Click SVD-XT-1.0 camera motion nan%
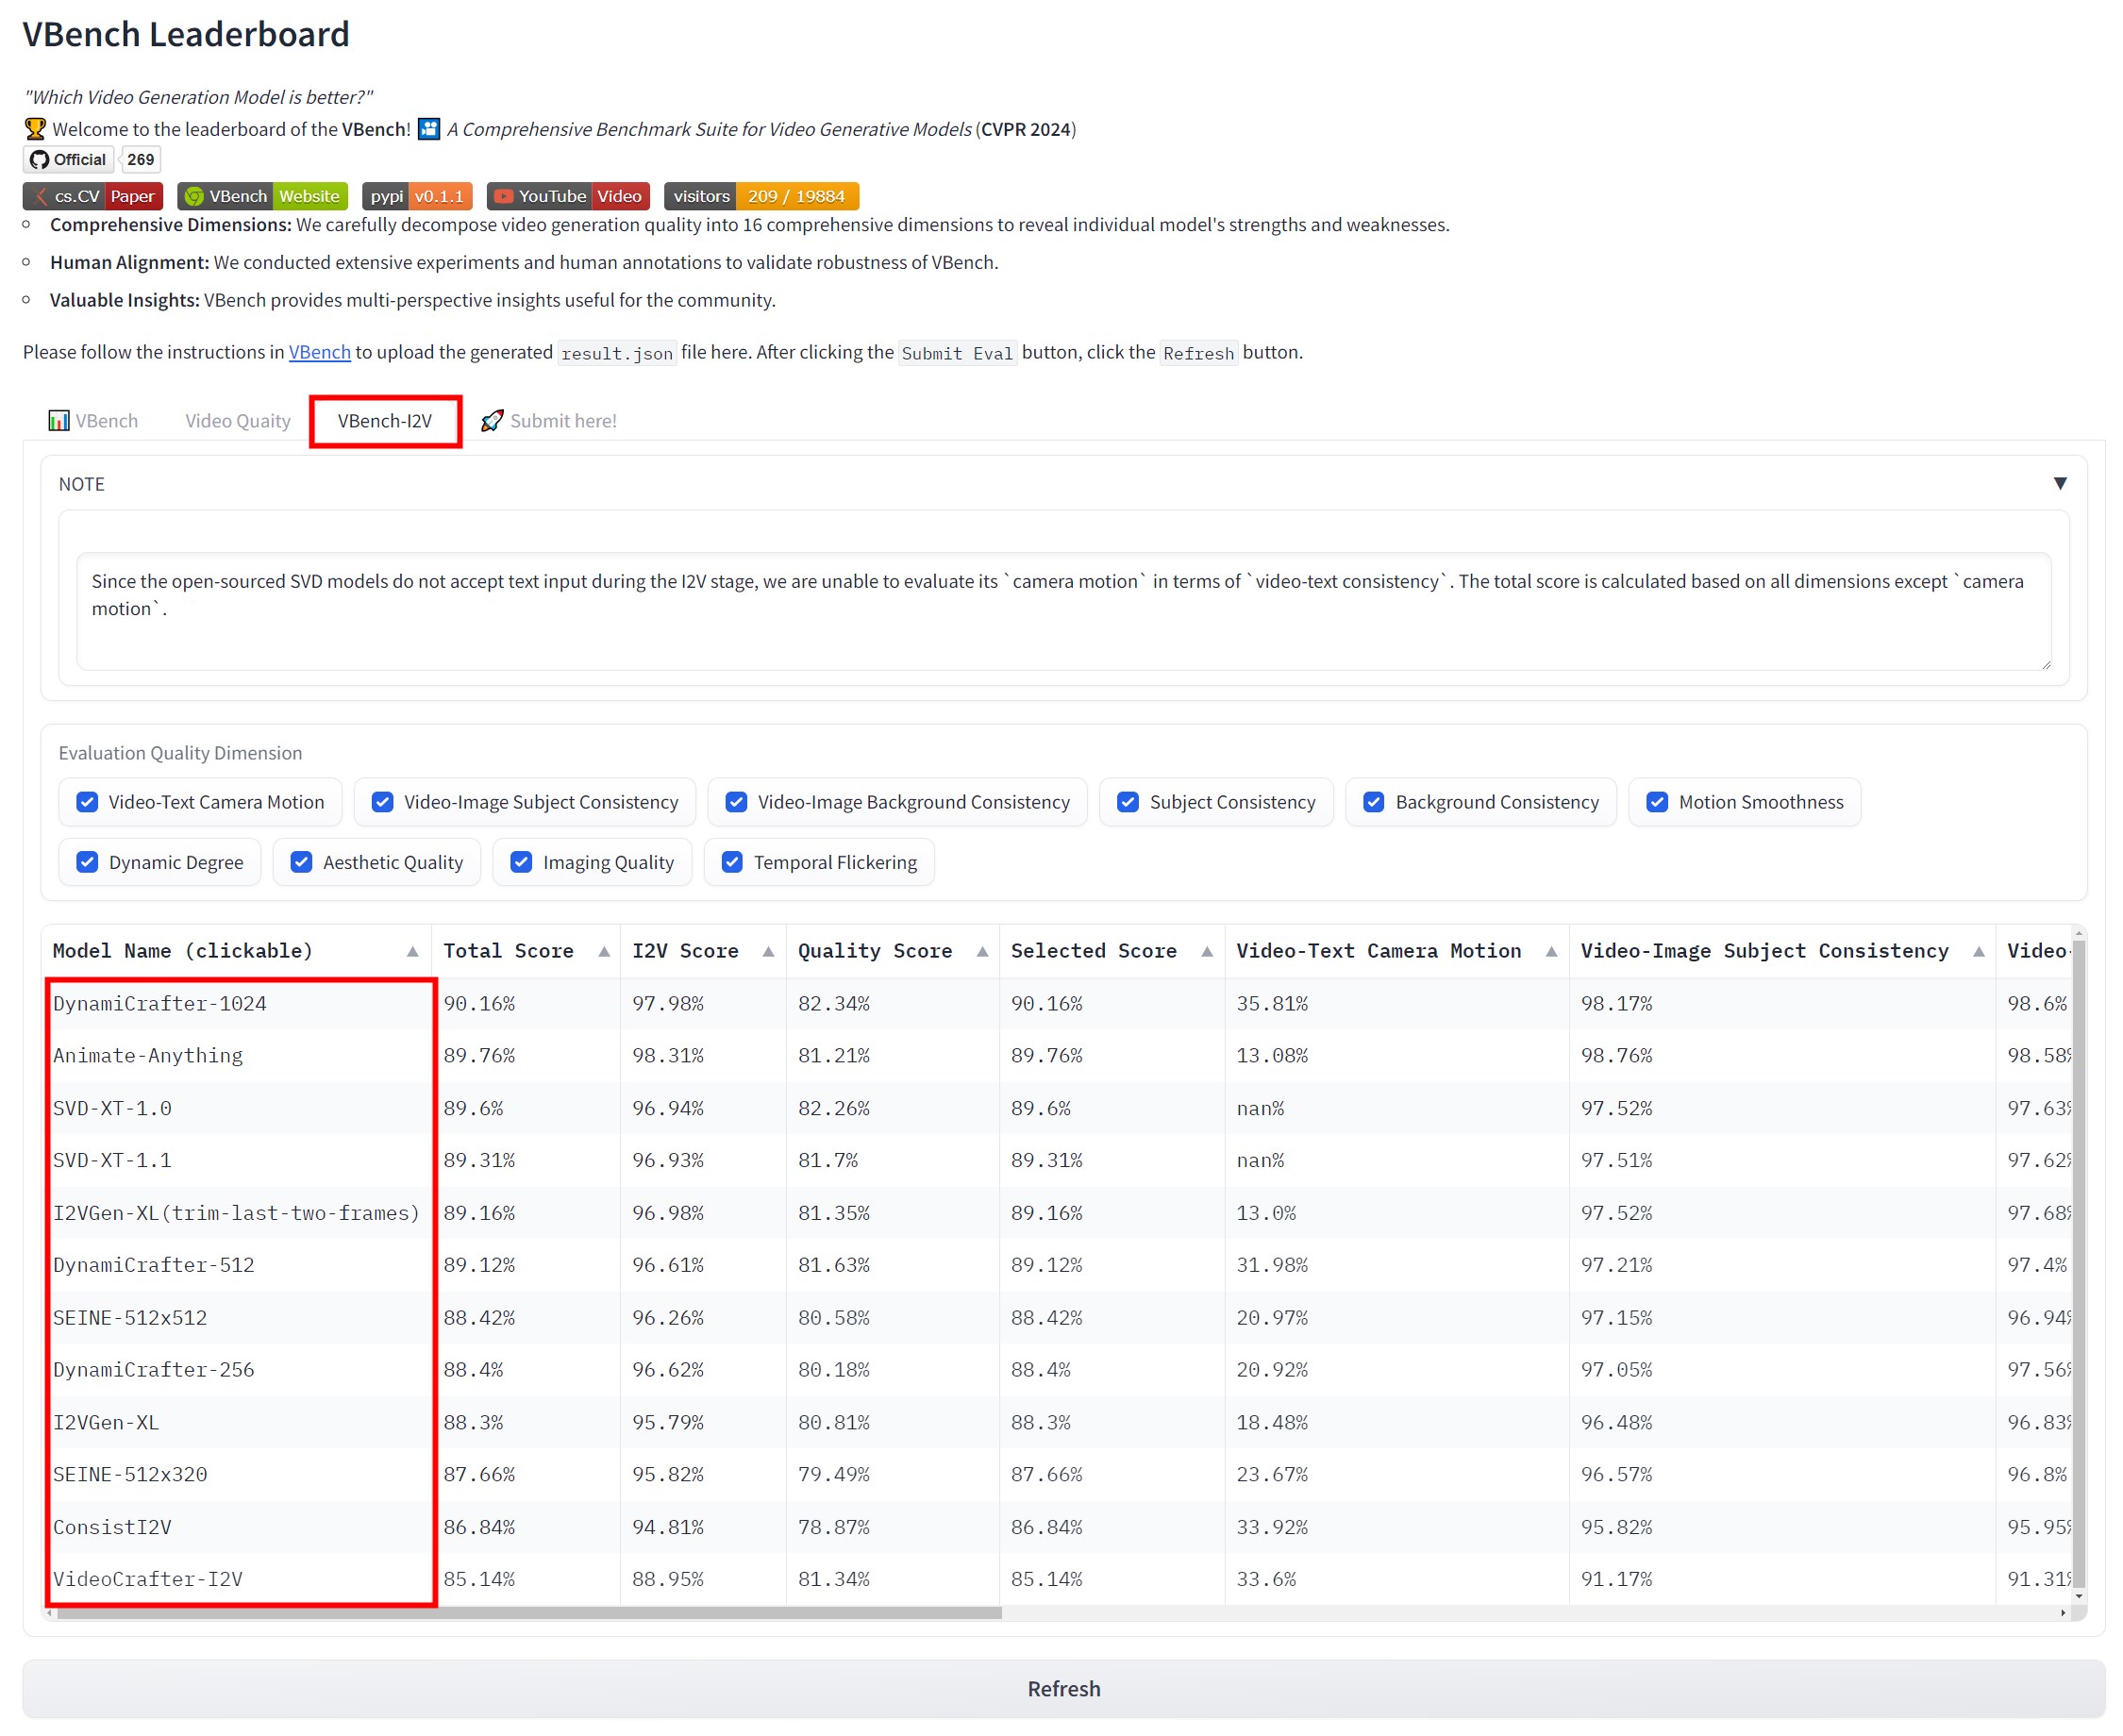Screen dimensions: 2123x1736 coord(1260,1108)
